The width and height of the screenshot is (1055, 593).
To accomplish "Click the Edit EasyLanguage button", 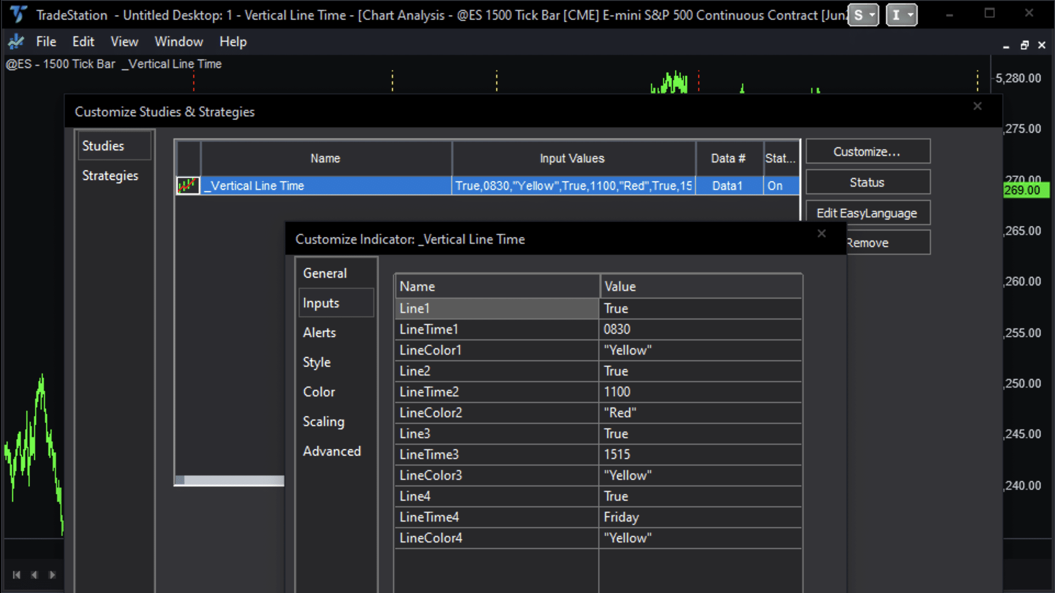I will (x=868, y=213).
